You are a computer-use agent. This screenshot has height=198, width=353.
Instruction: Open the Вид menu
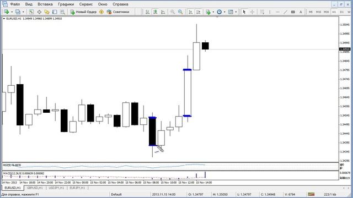pyautogui.click(x=29, y=4)
